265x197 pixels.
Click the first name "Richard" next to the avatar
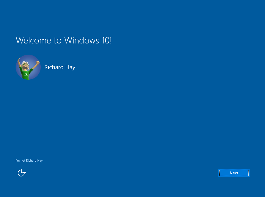coord(54,67)
